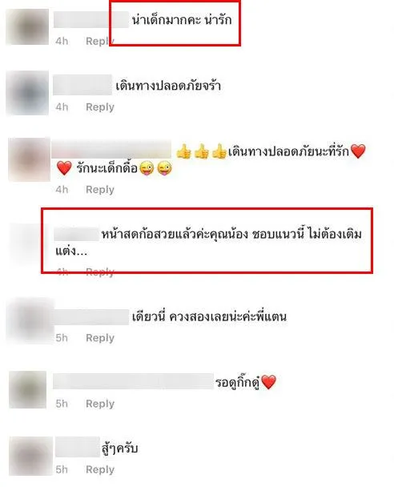Screen dimensions: 394x495
Task: Click Reply under รอดูกิ๊กดู่ comment
Action: [x=100, y=404]
